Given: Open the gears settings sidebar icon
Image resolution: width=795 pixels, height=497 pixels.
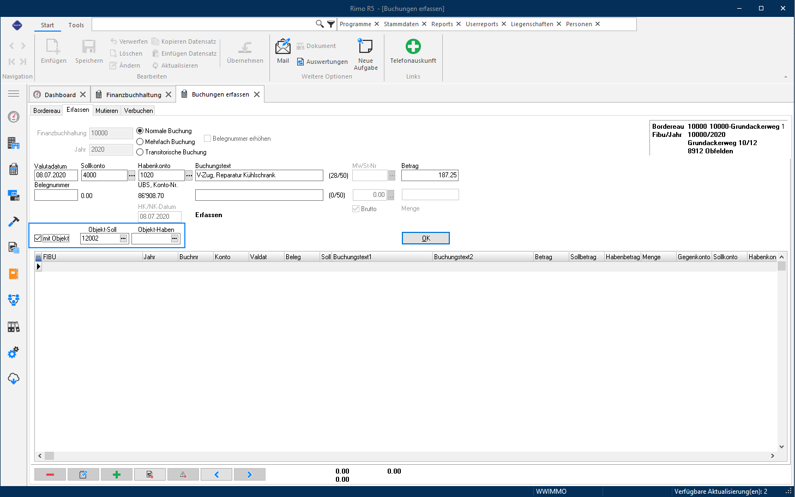Looking at the screenshot, I should click(14, 352).
